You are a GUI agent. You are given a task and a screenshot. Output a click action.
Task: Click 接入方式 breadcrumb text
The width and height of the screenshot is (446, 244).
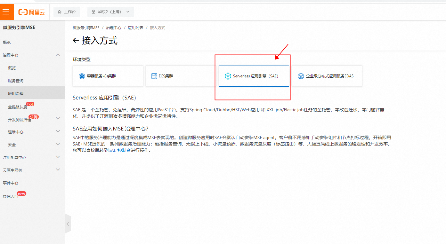pyautogui.click(x=158, y=28)
